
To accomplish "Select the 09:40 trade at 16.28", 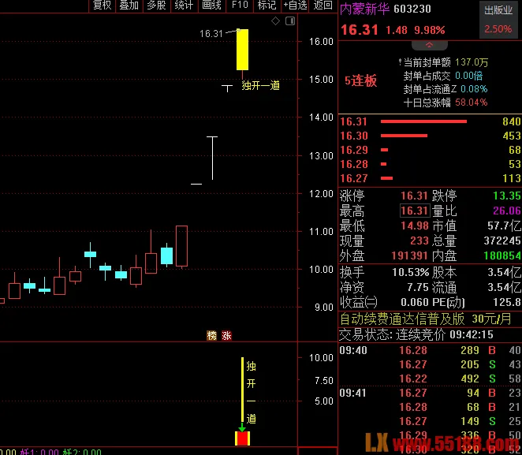I will point(430,350).
